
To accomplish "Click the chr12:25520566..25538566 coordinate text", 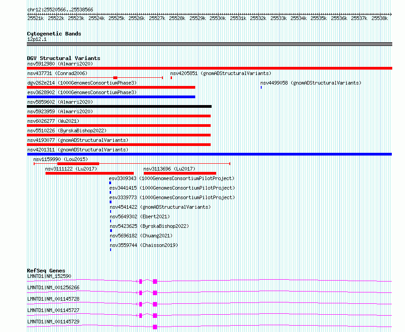I will 60,10.
